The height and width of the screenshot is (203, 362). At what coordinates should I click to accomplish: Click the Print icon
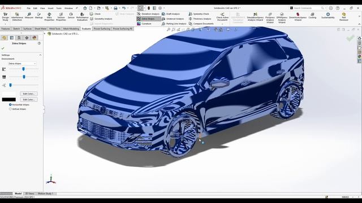[x=115, y=8]
